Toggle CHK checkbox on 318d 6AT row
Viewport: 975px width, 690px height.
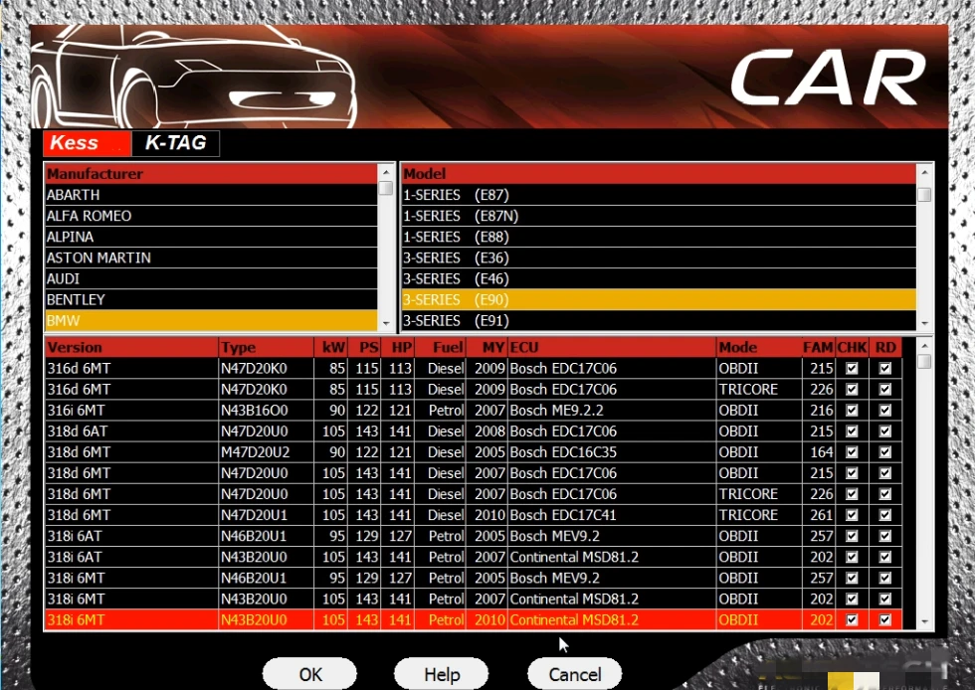point(852,431)
